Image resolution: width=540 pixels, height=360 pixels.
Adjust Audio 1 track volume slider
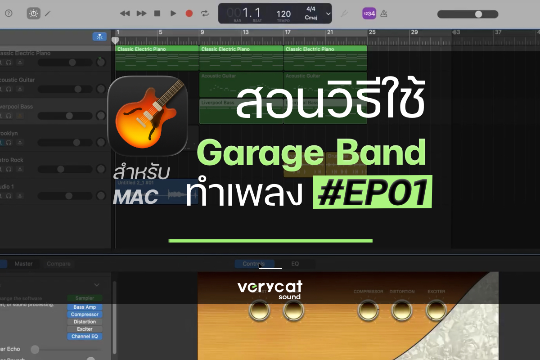click(x=65, y=196)
